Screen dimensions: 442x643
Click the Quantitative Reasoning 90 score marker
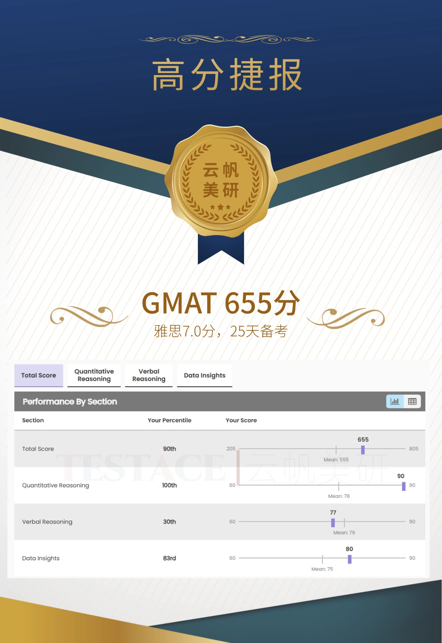coord(404,486)
